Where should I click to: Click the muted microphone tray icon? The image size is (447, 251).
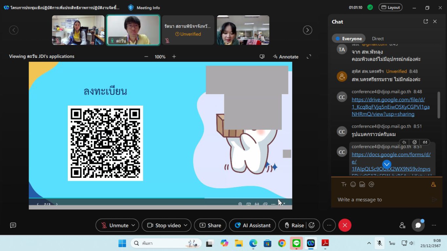[x=380, y=243]
